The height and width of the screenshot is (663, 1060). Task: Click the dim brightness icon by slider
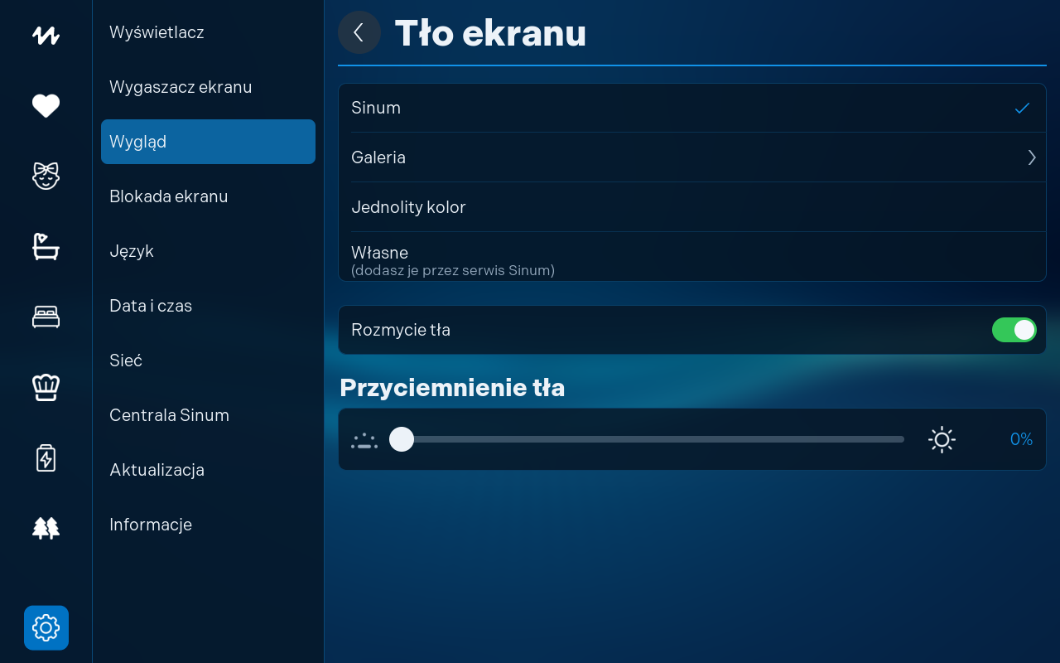[364, 441]
